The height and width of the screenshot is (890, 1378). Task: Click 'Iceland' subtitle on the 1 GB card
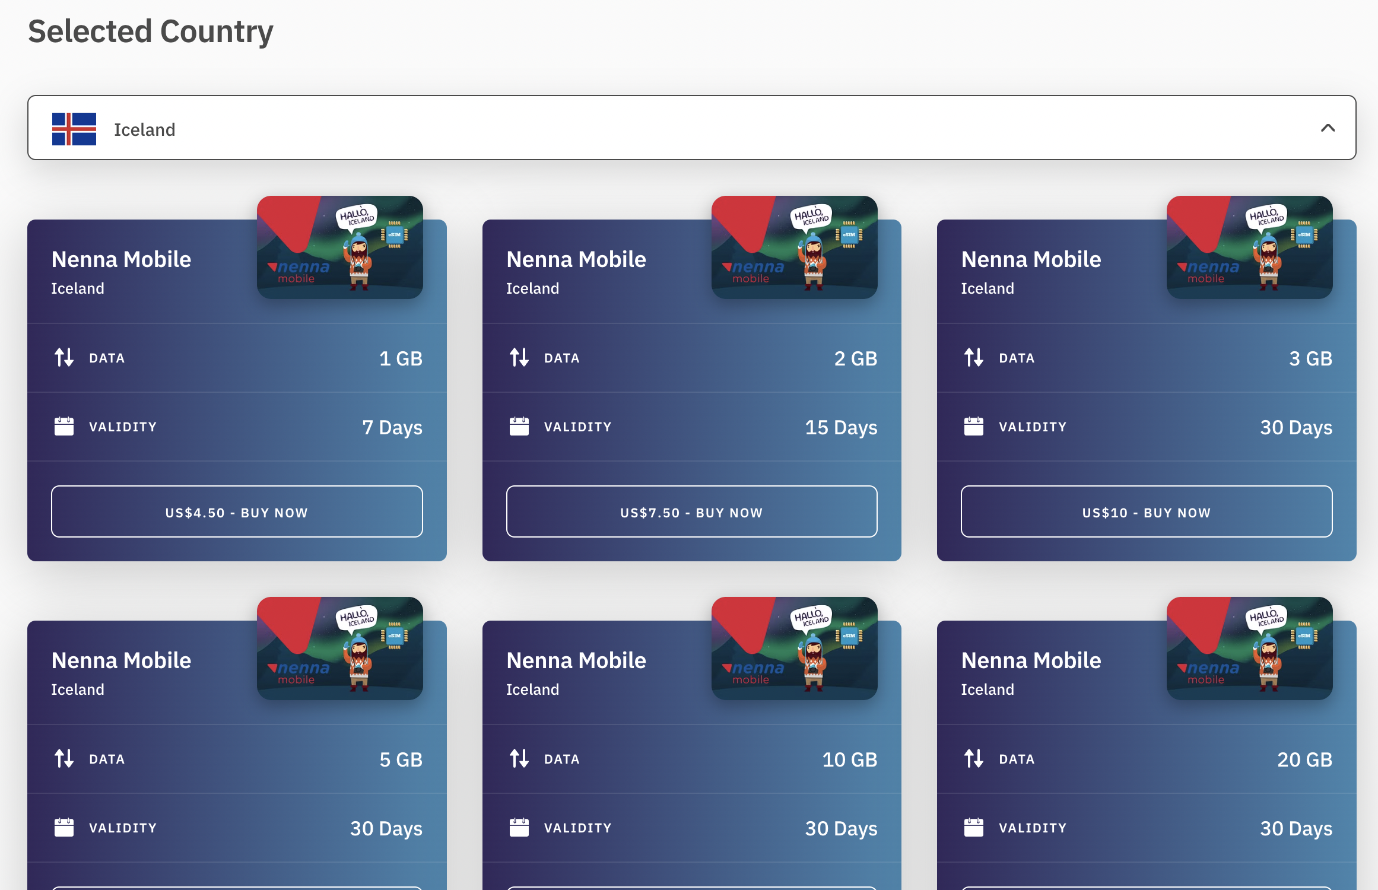pos(78,288)
